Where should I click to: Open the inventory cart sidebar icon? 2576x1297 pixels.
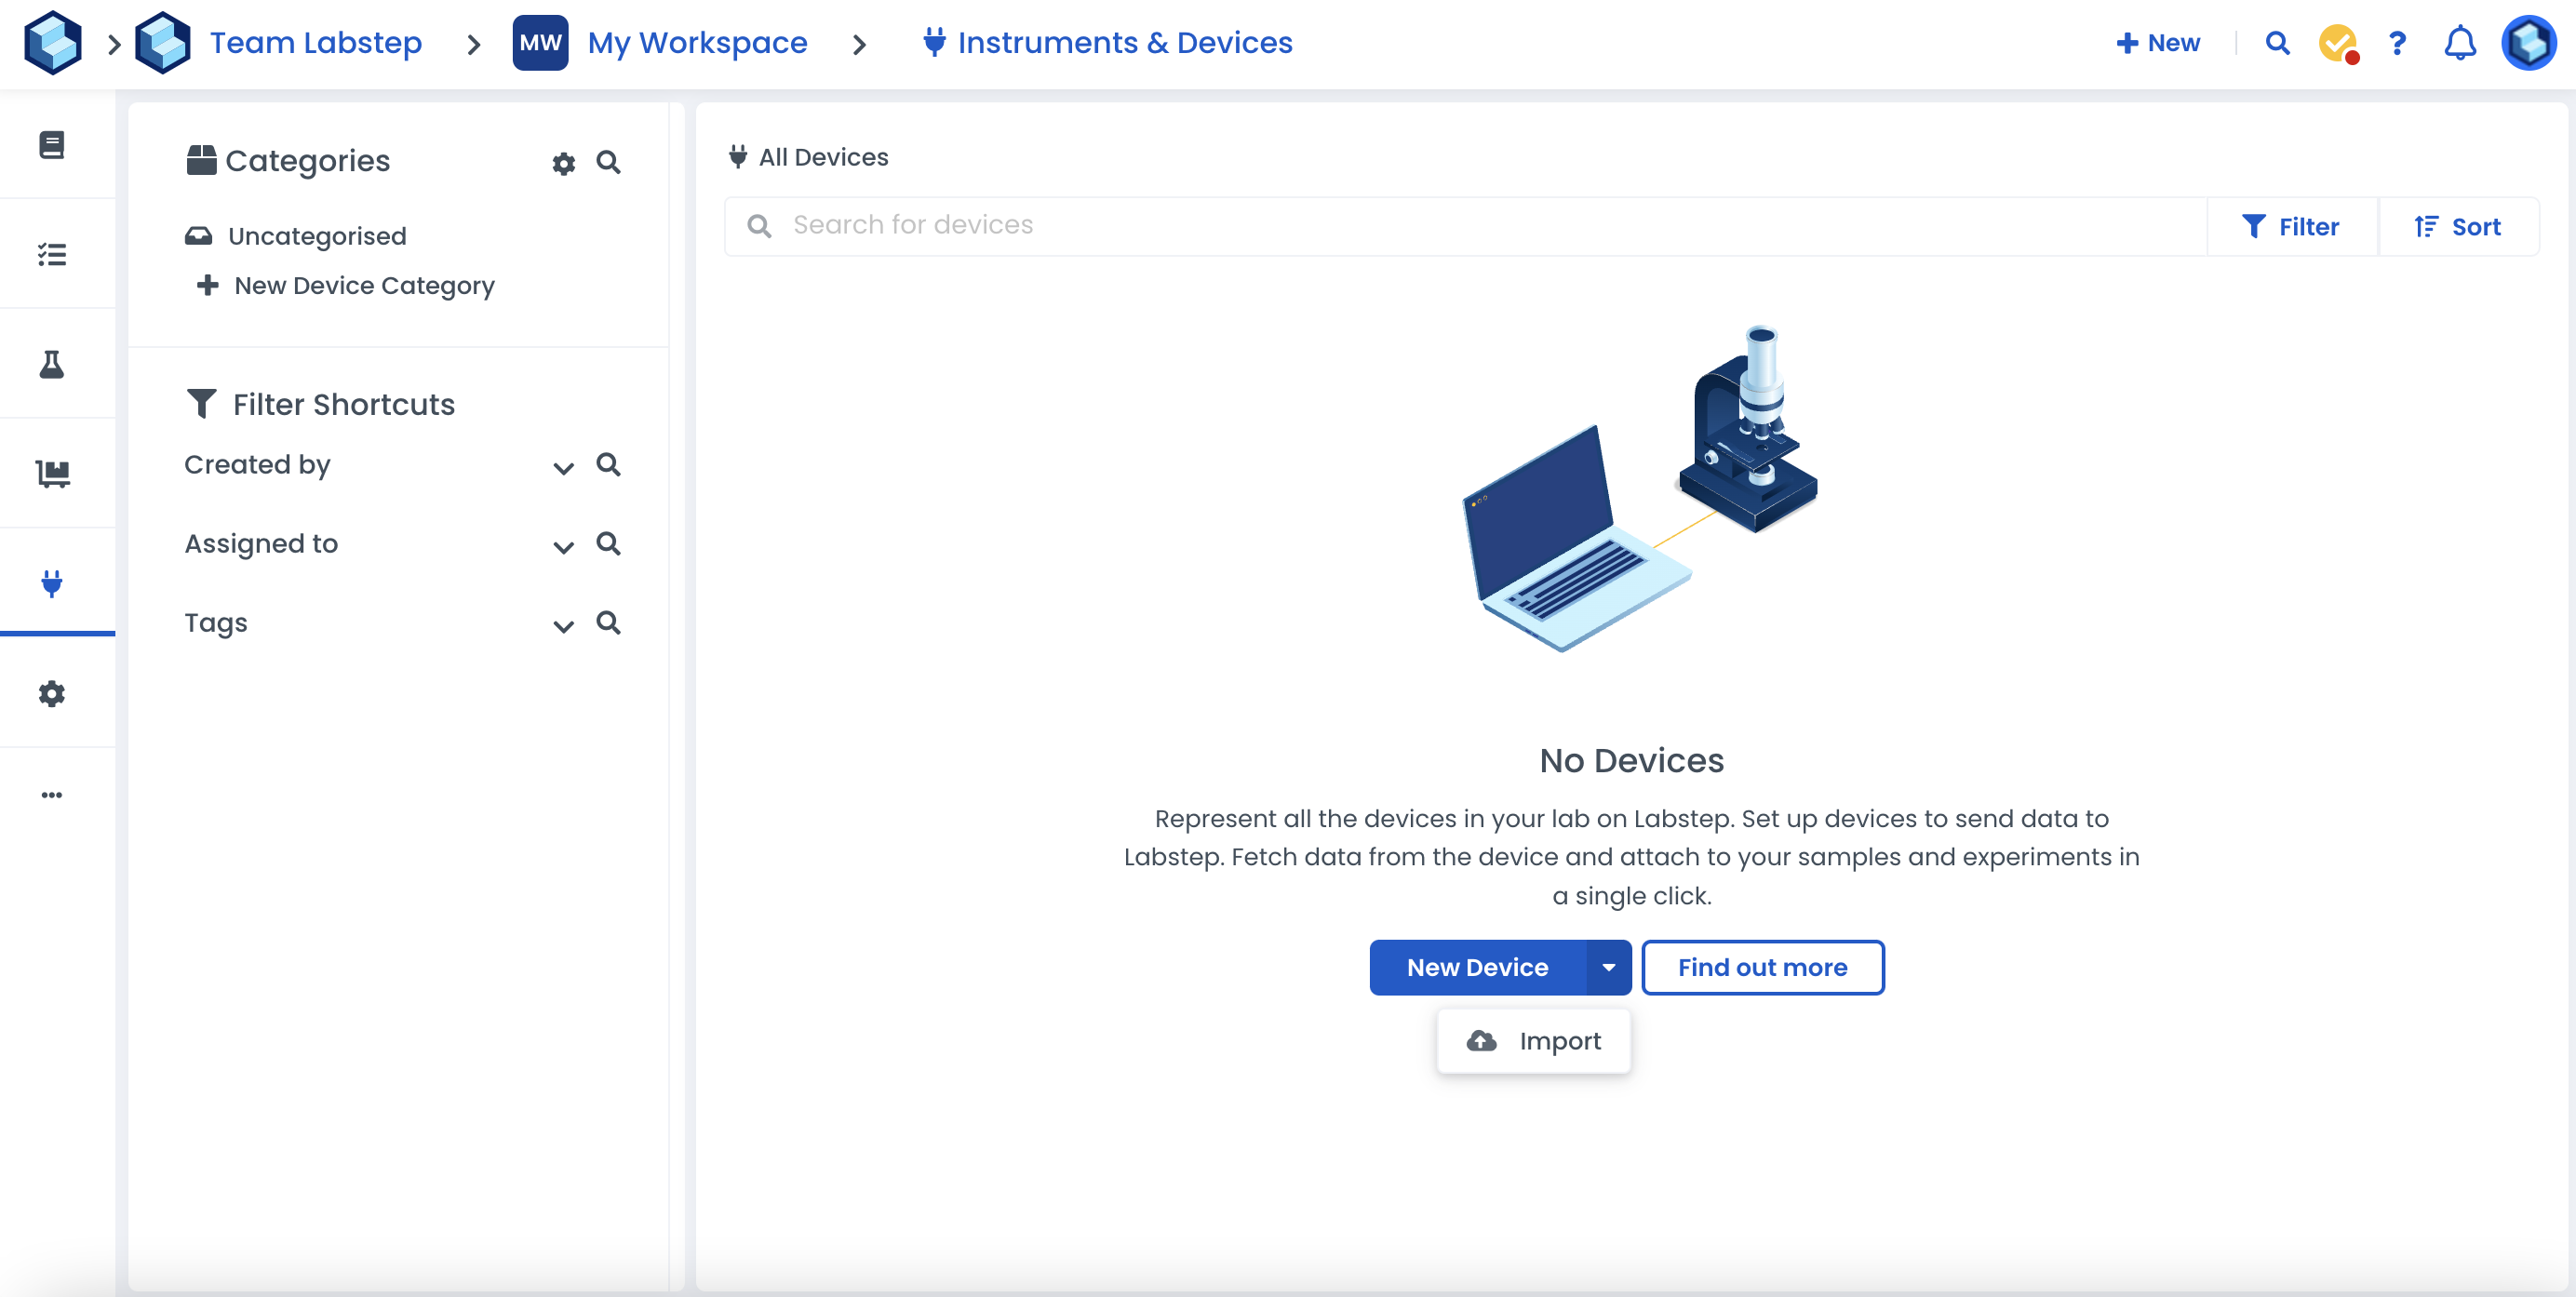click(x=52, y=473)
